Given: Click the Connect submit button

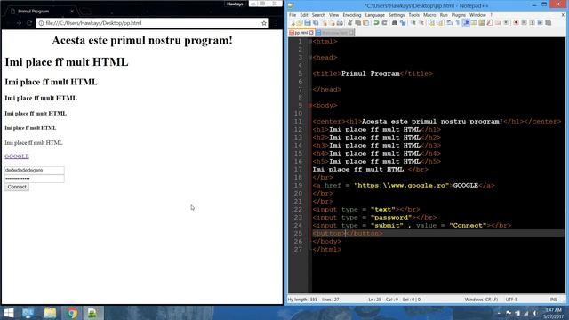Looking at the screenshot, I should 17,187.
